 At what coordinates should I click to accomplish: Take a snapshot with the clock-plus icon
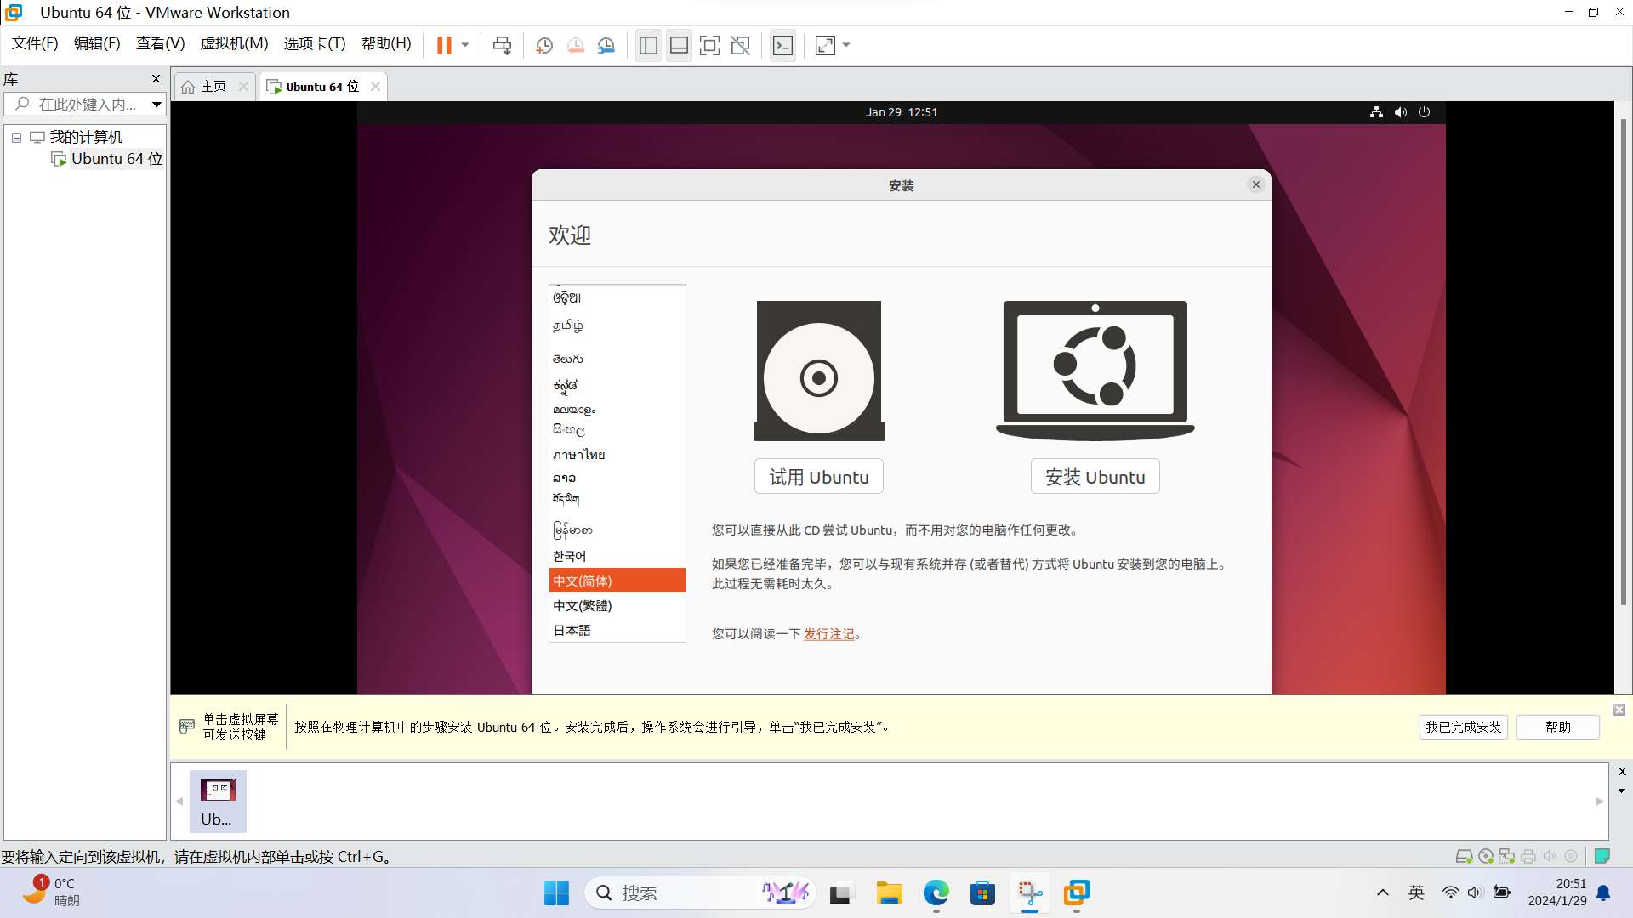point(544,46)
